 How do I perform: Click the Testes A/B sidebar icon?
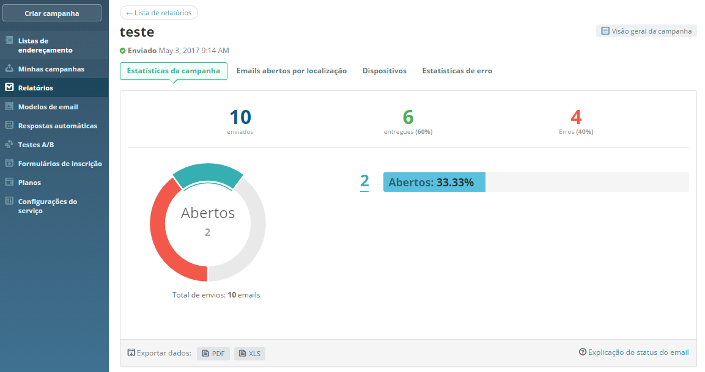pos(9,144)
